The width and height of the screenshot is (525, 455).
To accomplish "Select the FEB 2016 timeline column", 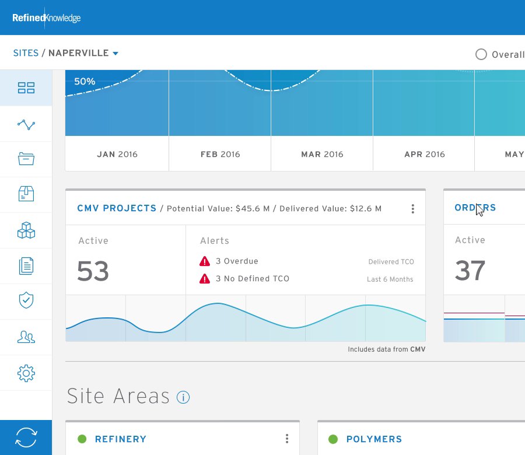I will click(x=220, y=154).
